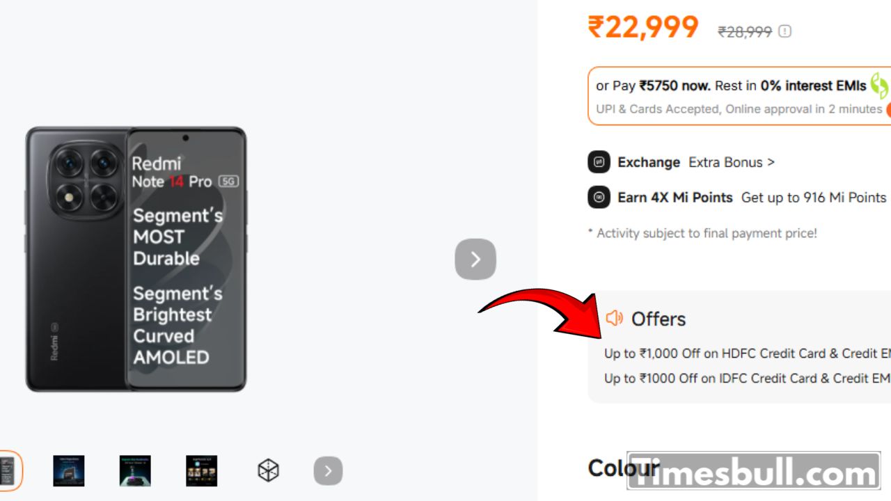
Task: Select the orange-outlined first thumbnail
Action: 8,471
